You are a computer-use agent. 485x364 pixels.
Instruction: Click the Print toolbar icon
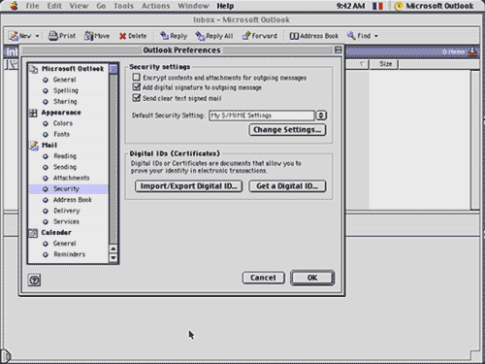coord(53,36)
